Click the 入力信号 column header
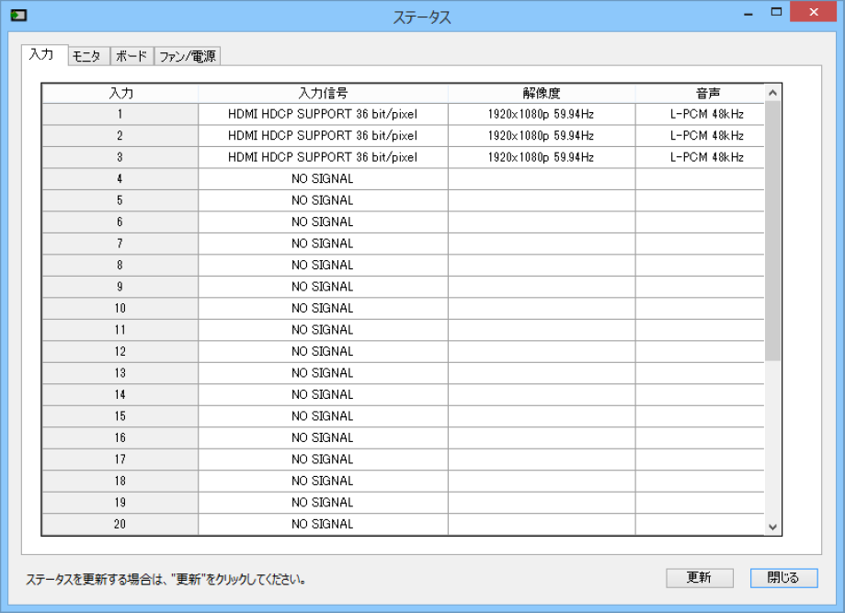 [323, 93]
